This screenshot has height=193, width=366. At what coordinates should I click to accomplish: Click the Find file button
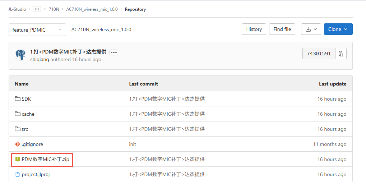(282, 29)
